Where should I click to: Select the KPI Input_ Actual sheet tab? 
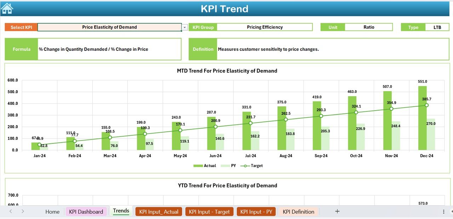pos(159,212)
